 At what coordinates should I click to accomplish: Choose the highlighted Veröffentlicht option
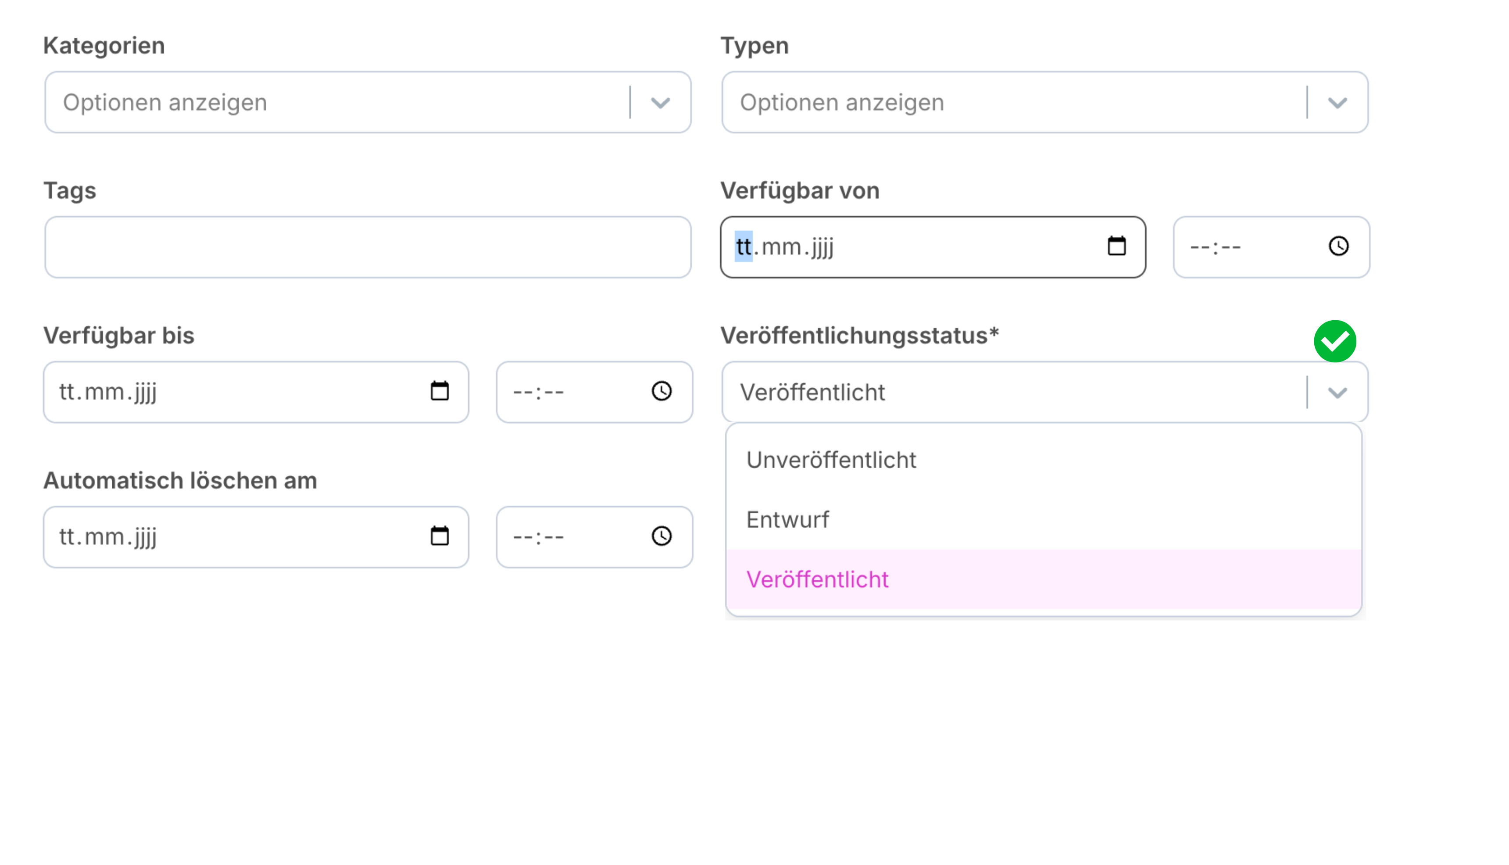point(817,579)
